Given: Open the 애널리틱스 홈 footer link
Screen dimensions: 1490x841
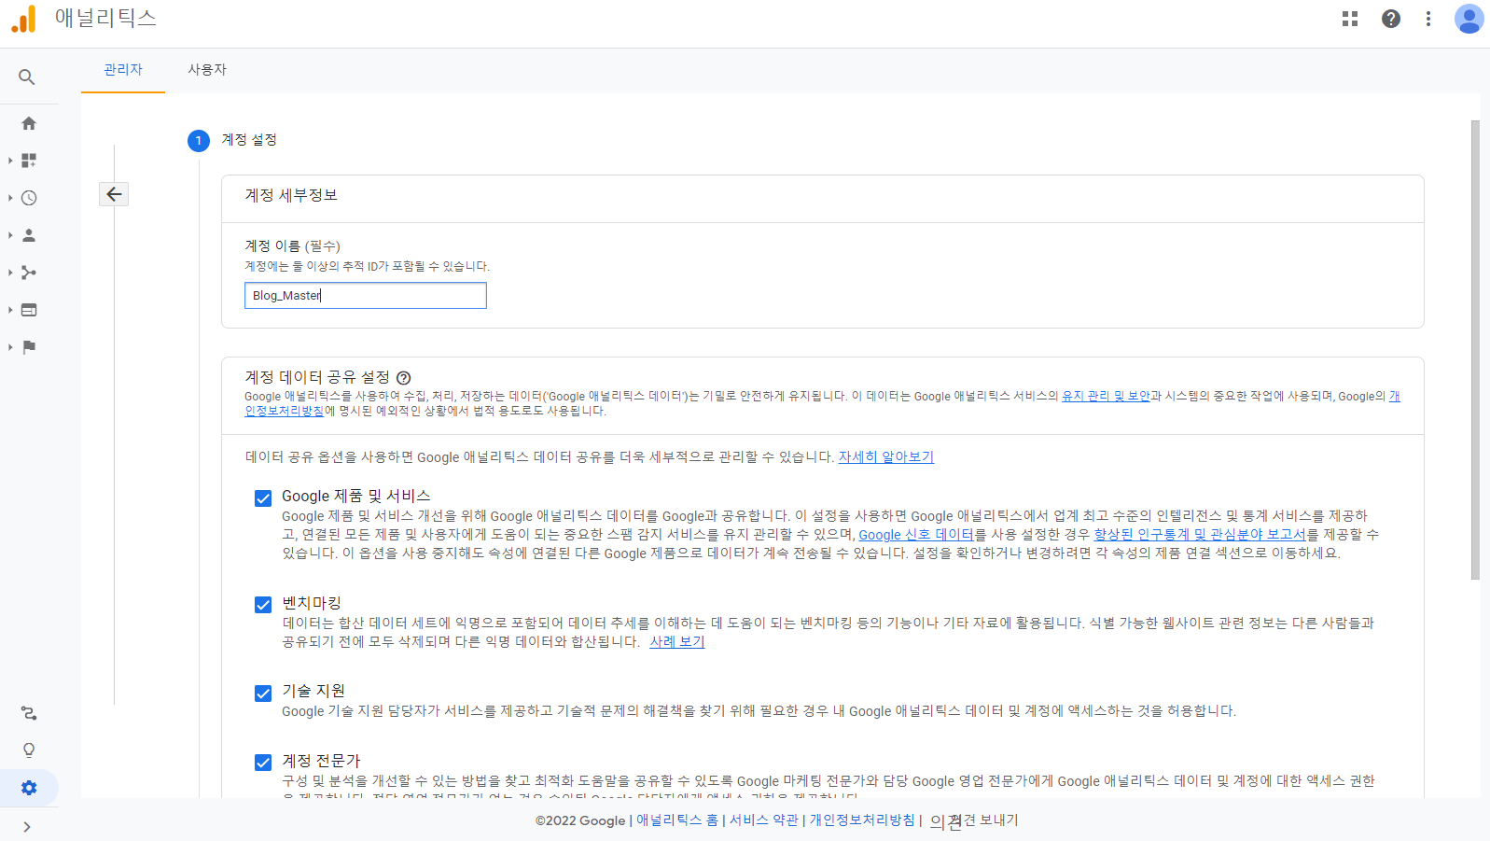Looking at the screenshot, I should tap(677, 820).
